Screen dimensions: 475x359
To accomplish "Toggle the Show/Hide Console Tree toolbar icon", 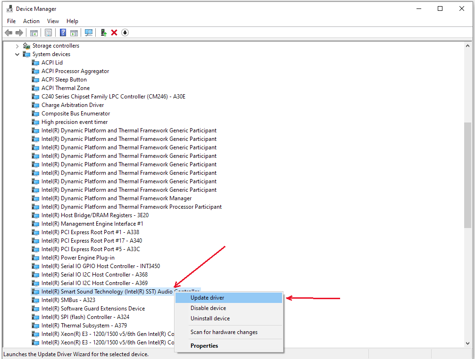I will pos(34,33).
